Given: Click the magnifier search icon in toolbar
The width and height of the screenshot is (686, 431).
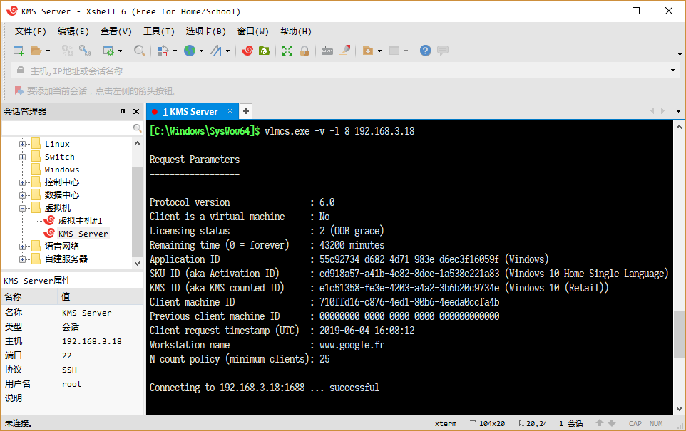Looking at the screenshot, I should click(x=140, y=51).
